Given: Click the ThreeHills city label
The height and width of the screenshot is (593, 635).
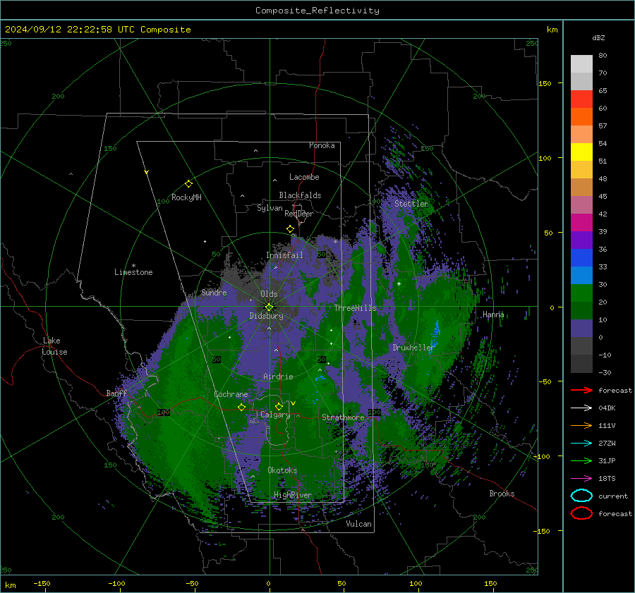Looking at the screenshot, I should pos(355,308).
